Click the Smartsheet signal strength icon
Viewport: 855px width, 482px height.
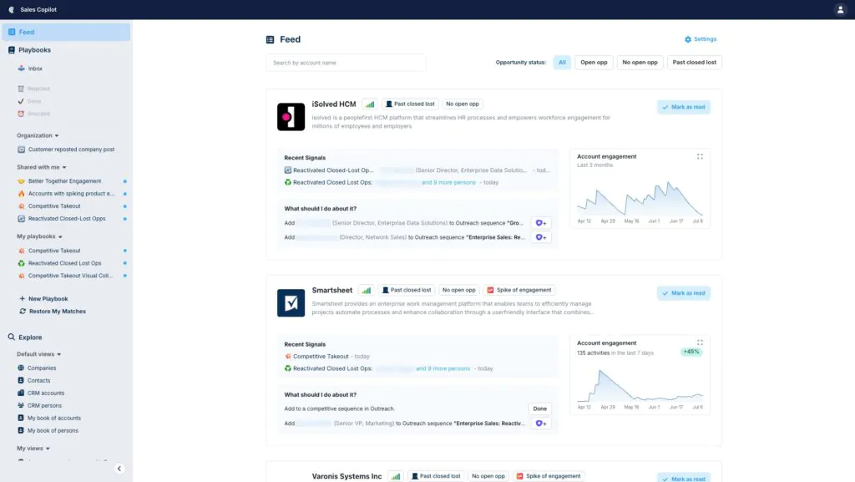point(366,290)
